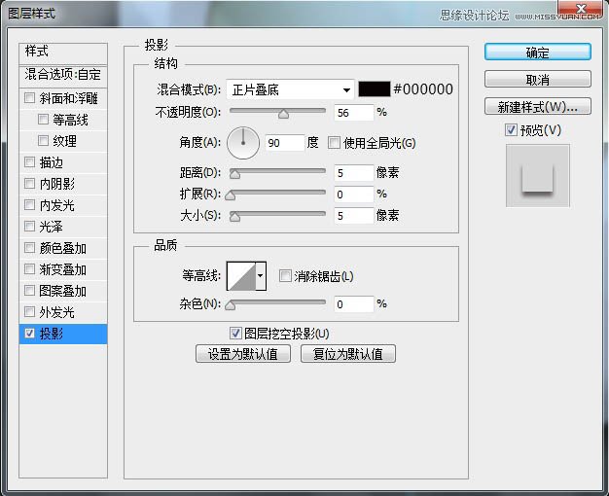Select the 描边 style row

click(x=63, y=162)
